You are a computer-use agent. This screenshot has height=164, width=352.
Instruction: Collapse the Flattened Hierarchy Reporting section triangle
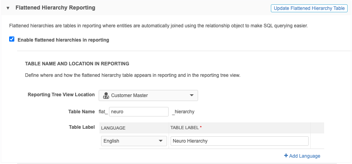[8, 8]
